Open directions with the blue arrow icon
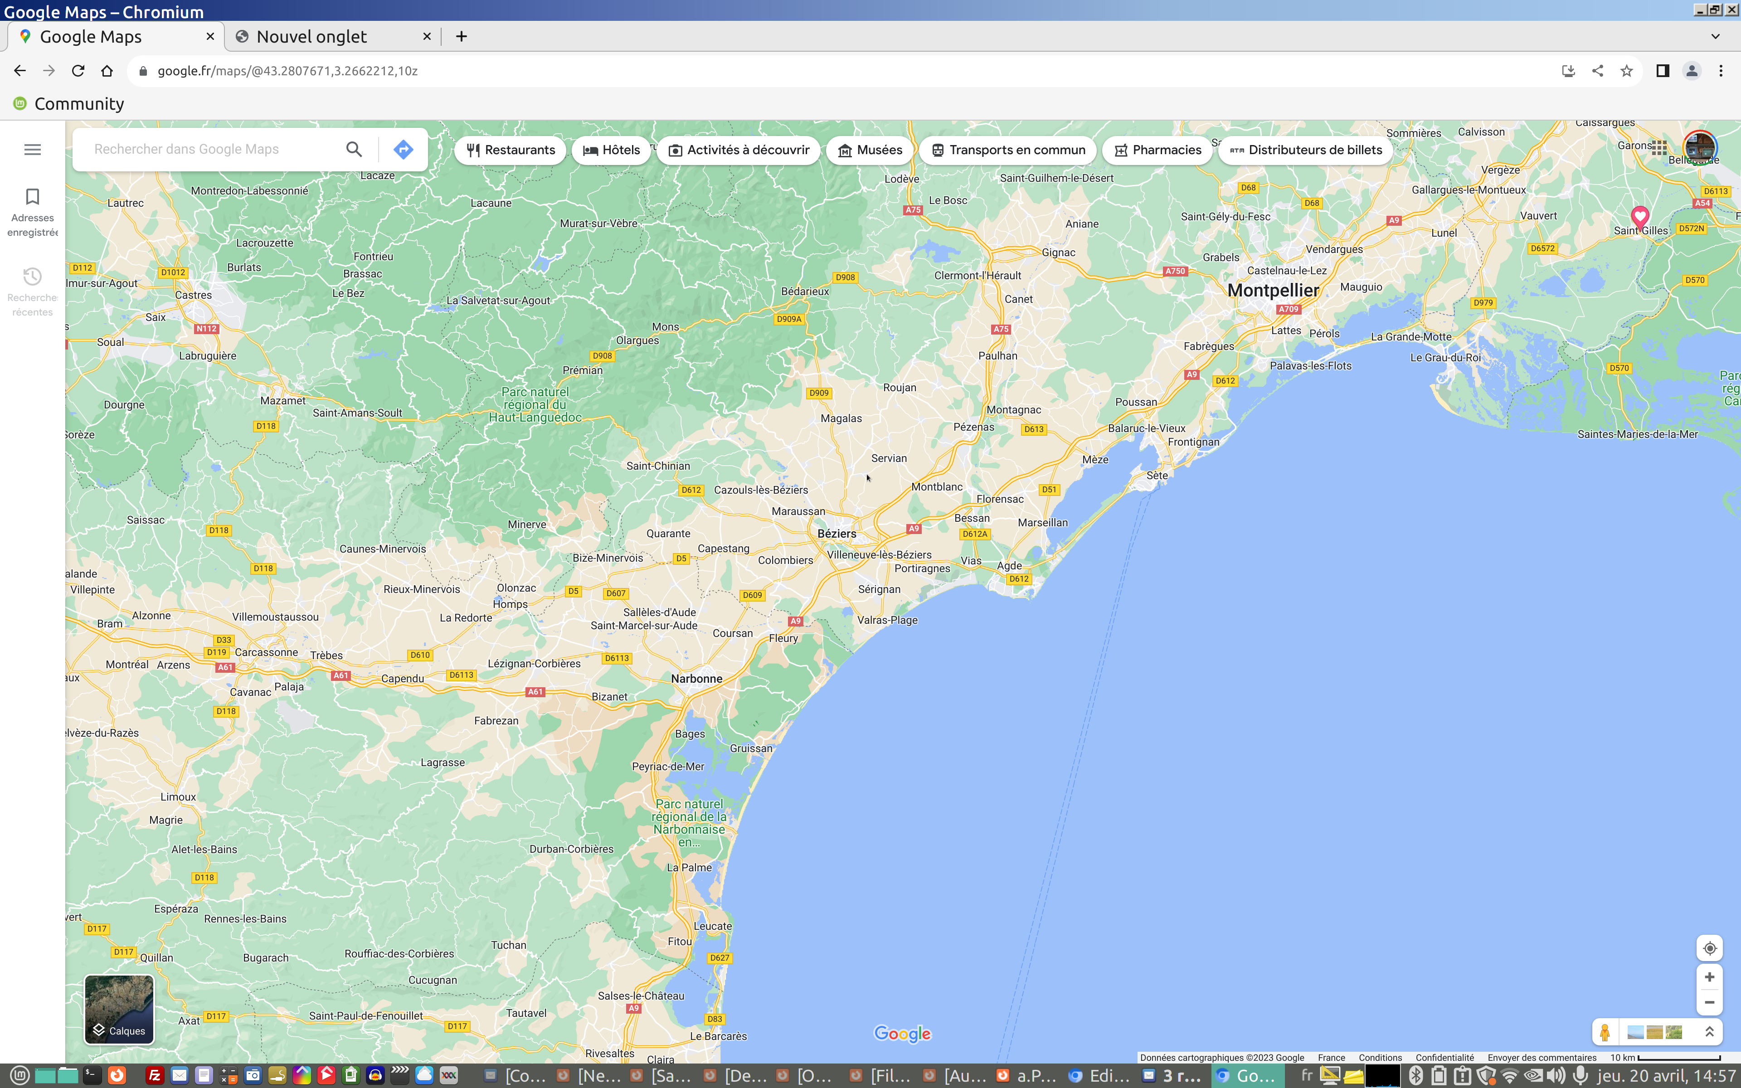Screen dimensions: 1741x1088 pyautogui.click(x=403, y=150)
